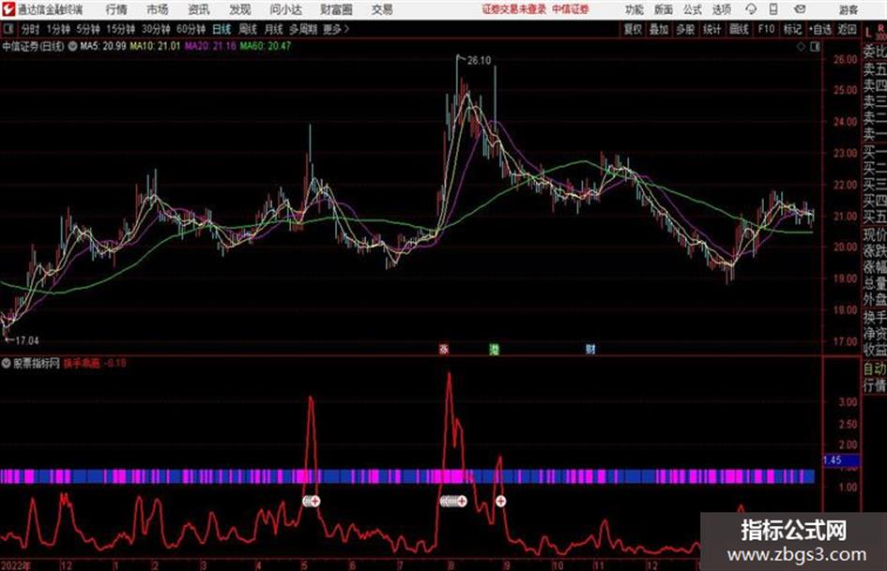The height and width of the screenshot is (571, 887).
Task: Open the 多周期 multi-period view
Action: [303, 29]
